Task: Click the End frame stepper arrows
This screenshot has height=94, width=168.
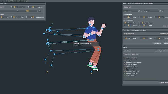Action: click(12, 17)
